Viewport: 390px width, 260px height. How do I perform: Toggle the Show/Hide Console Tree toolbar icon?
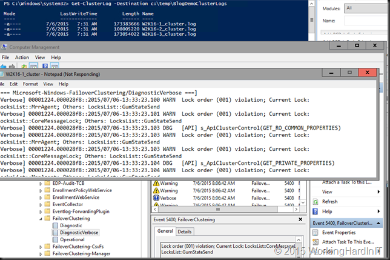click(33, 66)
